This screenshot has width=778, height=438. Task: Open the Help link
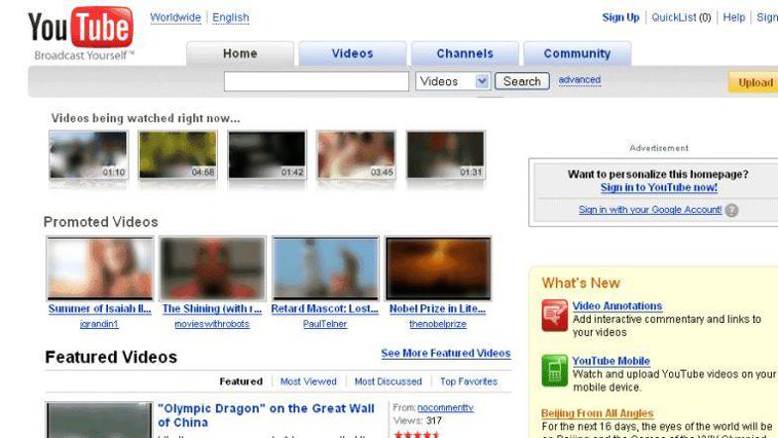(x=733, y=18)
